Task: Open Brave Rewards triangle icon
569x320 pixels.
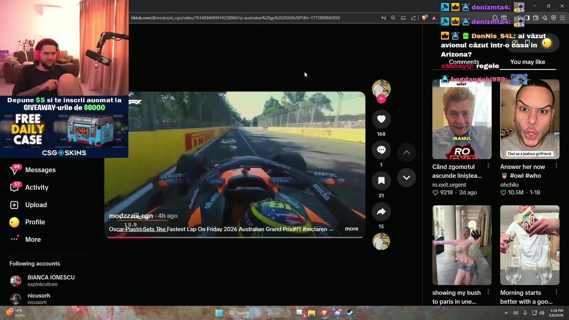Action: 434,18
